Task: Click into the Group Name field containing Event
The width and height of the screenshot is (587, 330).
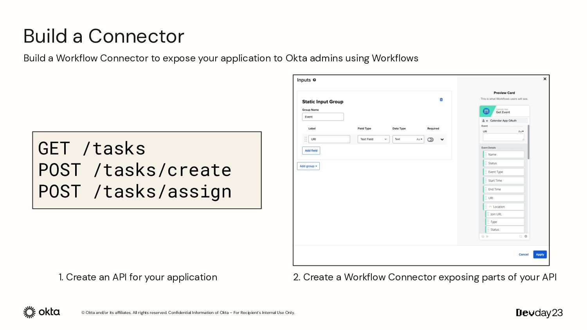Action: pyautogui.click(x=323, y=117)
